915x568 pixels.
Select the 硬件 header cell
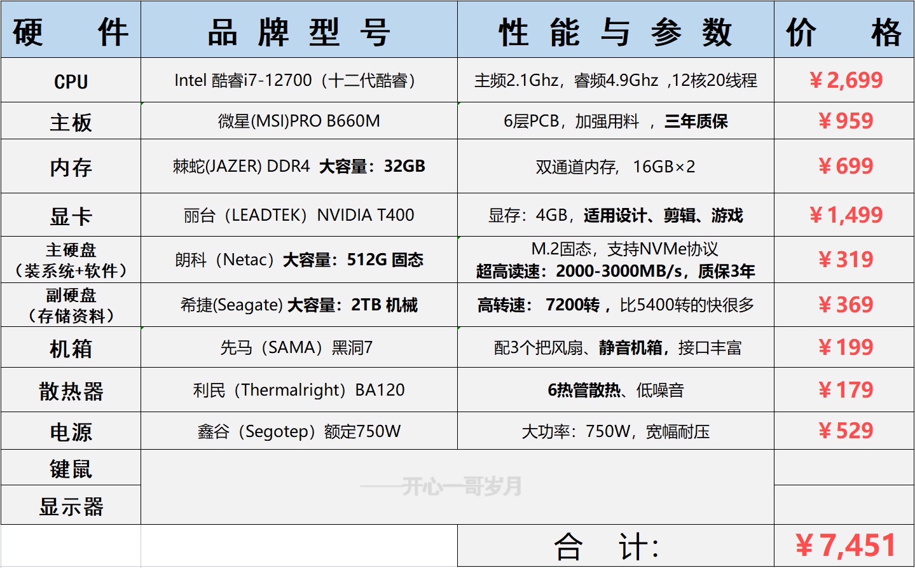coord(71,29)
